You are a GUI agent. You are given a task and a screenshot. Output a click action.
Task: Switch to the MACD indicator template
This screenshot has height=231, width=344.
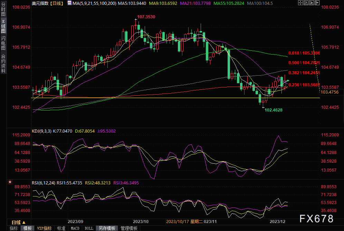pos(75,228)
